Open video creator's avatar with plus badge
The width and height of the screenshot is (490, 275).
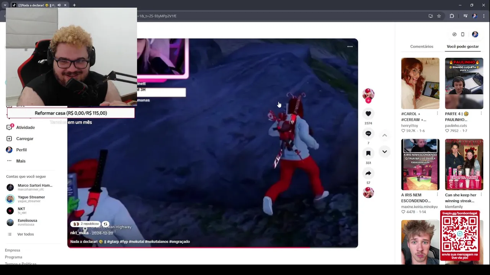tap(368, 95)
